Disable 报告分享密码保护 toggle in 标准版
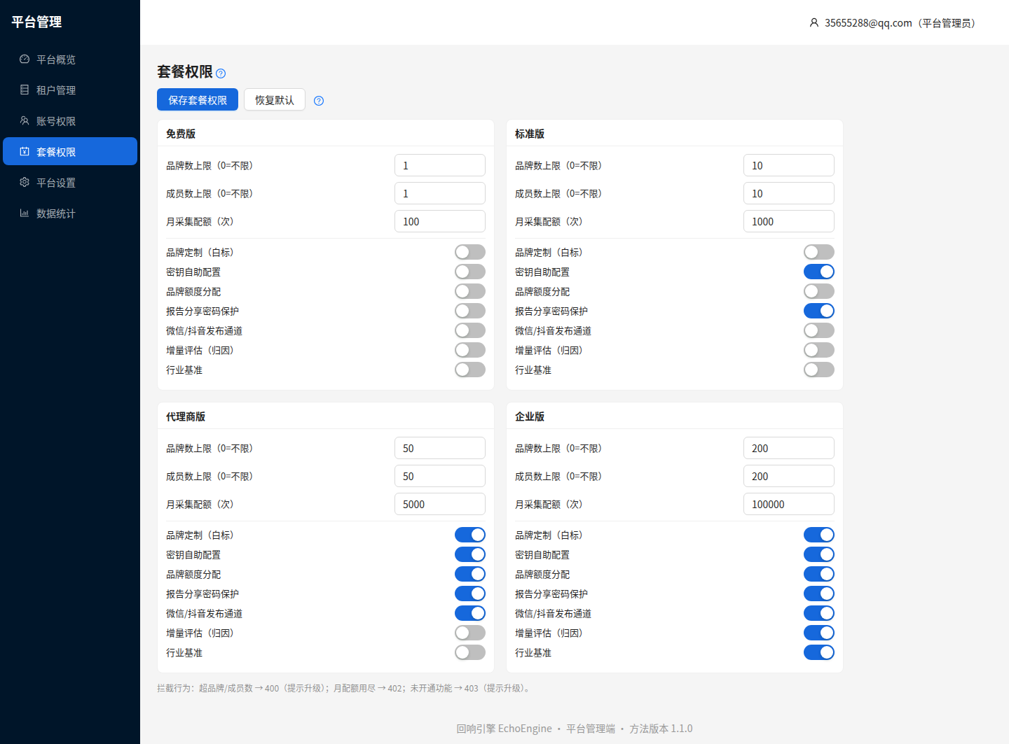Viewport: 1009px width, 744px height. tap(819, 311)
